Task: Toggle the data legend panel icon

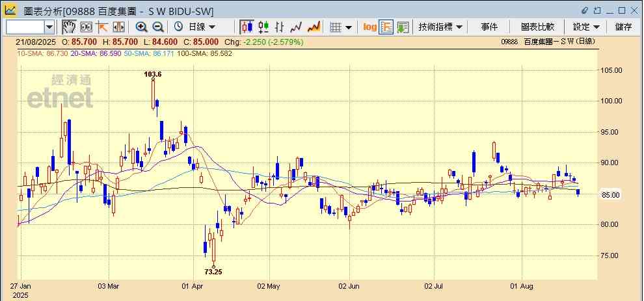Action: coord(386,27)
